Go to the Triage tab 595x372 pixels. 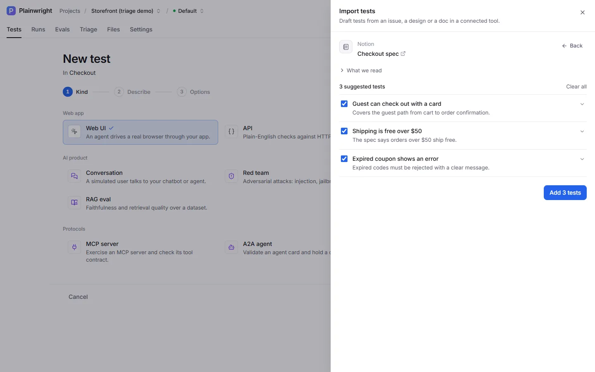(x=88, y=29)
